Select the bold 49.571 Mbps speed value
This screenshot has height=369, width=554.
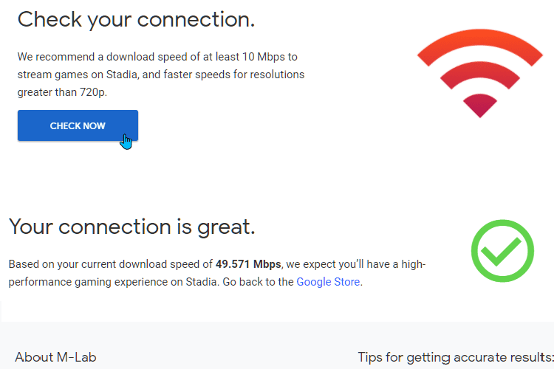(248, 264)
